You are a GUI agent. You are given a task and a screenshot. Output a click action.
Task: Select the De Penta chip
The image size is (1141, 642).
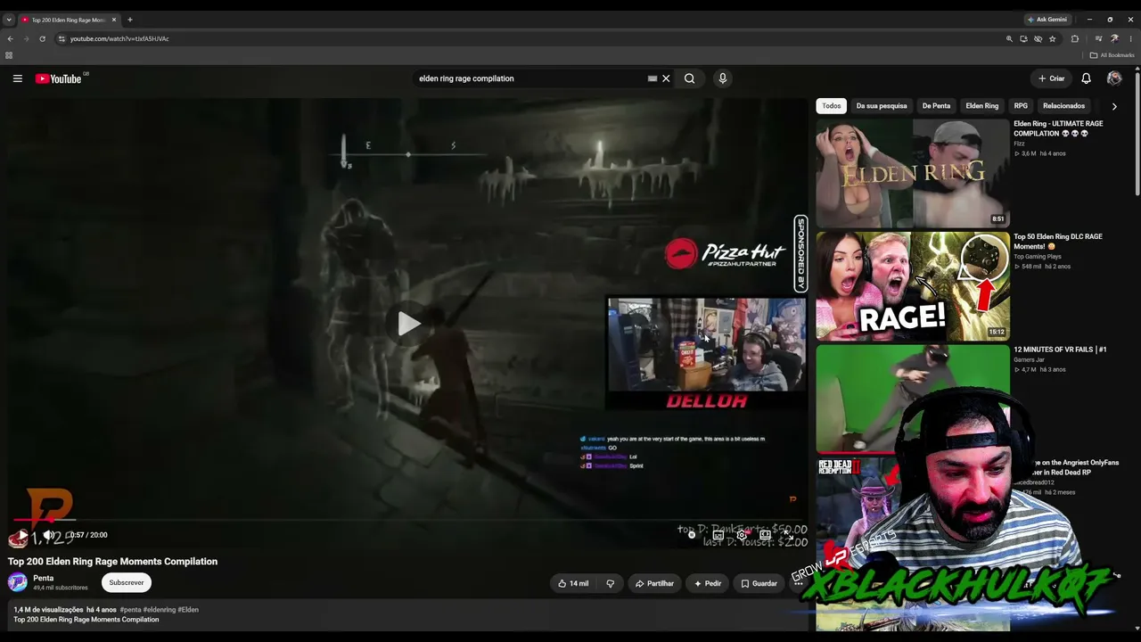tap(936, 105)
